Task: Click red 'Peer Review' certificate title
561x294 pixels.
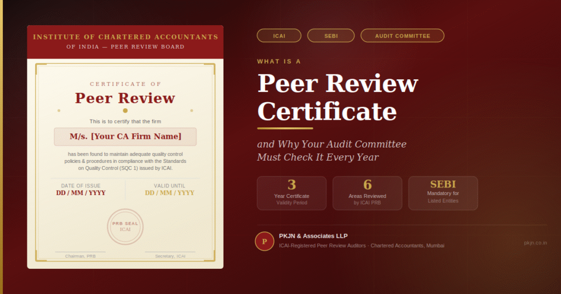Action: (x=125, y=98)
